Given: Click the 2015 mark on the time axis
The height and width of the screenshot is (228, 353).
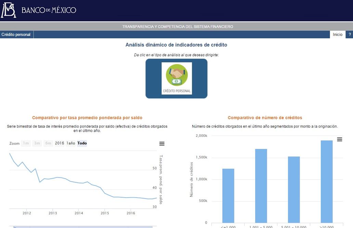Looking at the screenshot, I should [x=105, y=213].
